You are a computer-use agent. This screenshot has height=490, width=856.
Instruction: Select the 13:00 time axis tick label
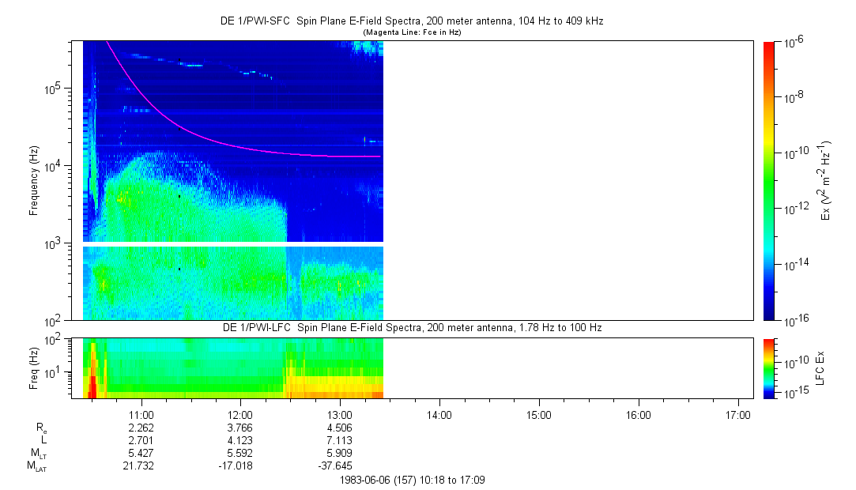tap(340, 415)
